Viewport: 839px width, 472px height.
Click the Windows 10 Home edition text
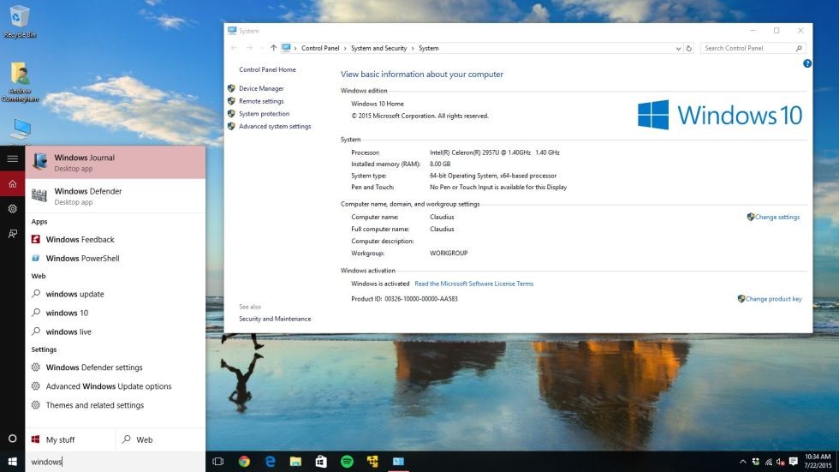(378, 104)
